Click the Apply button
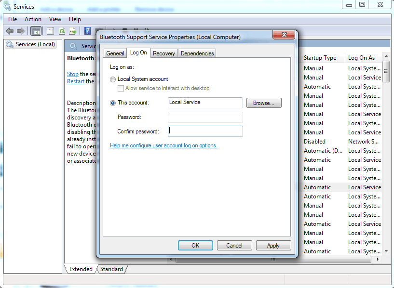The height and width of the screenshot is (288, 394). click(x=273, y=245)
